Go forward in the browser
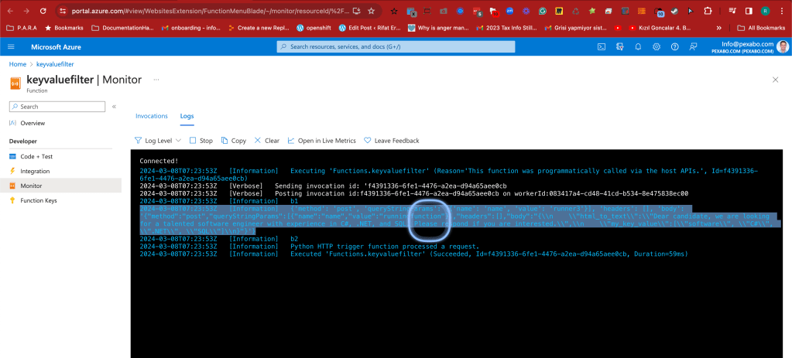Screen dimensions: 792x358 coord(27,11)
